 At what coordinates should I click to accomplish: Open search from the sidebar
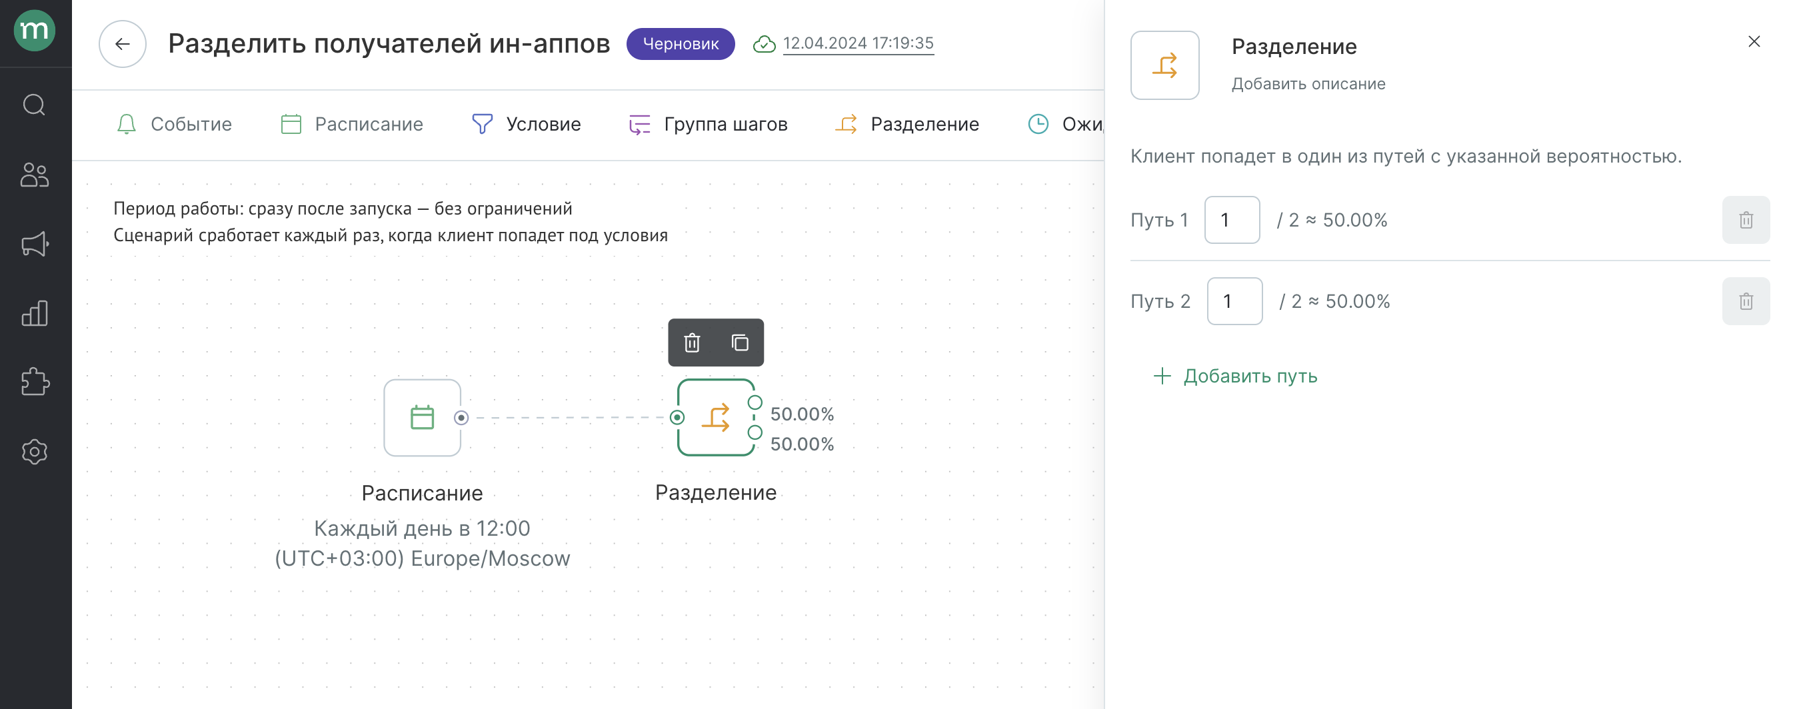[35, 105]
